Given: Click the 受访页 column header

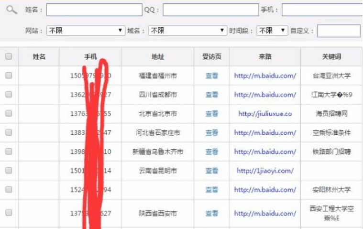Looking at the screenshot, I should pos(211,56).
